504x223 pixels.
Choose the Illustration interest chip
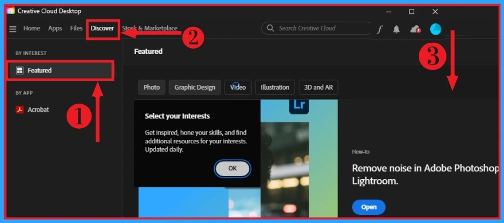click(275, 87)
